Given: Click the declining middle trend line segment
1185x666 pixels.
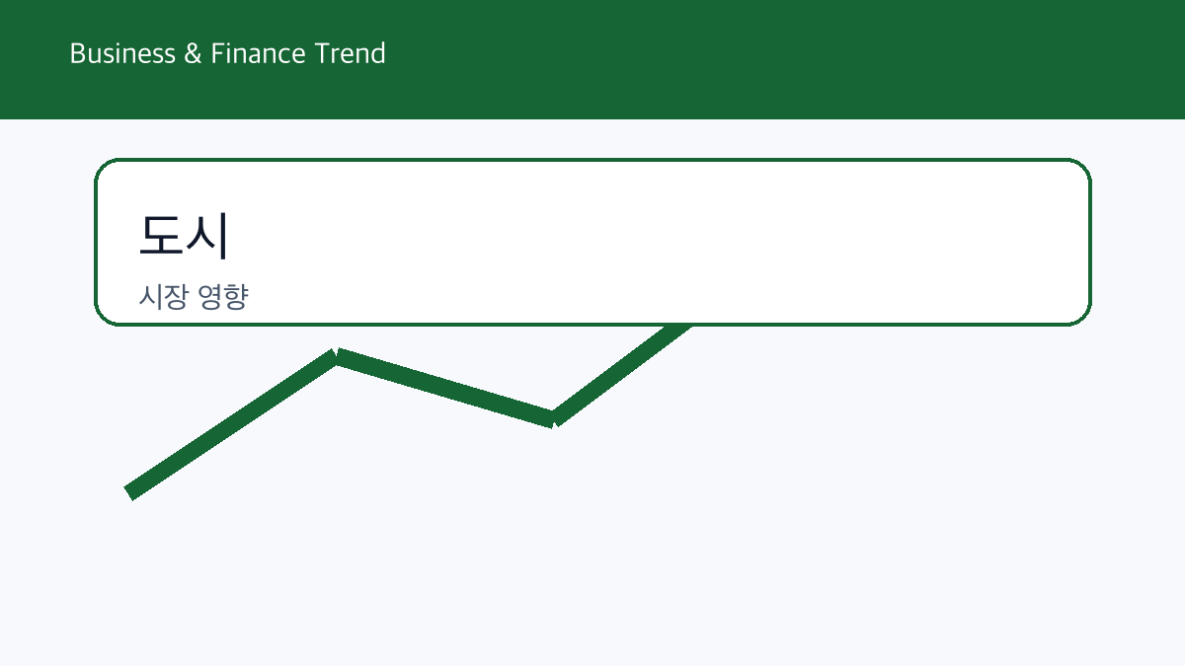Looking at the screenshot, I should [445, 388].
